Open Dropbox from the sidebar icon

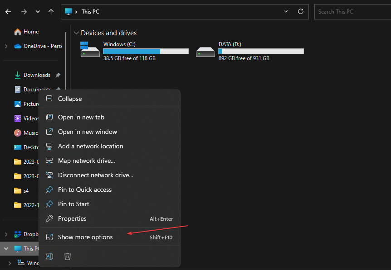(x=17, y=234)
